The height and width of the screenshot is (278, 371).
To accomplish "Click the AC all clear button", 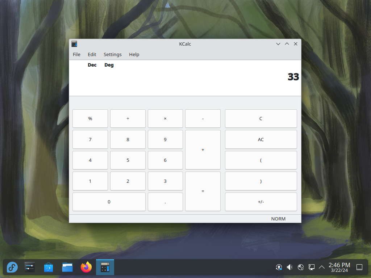I will click(261, 139).
